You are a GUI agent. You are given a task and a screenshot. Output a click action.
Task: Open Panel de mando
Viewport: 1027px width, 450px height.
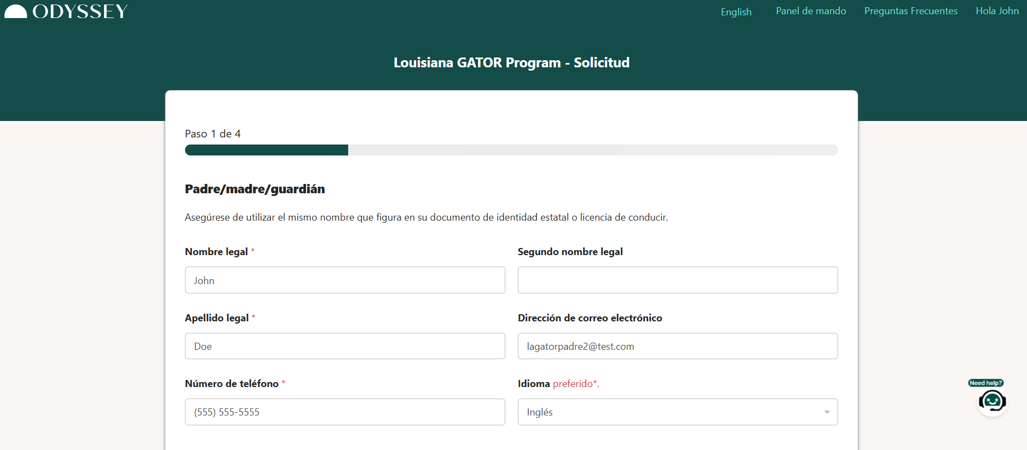coord(811,11)
